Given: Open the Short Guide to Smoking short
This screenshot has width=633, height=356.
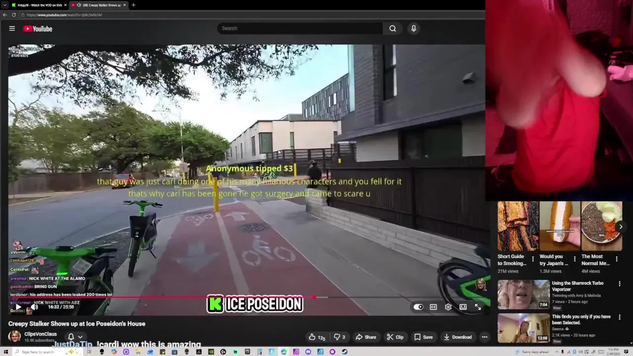Looking at the screenshot, I should click(x=518, y=226).
